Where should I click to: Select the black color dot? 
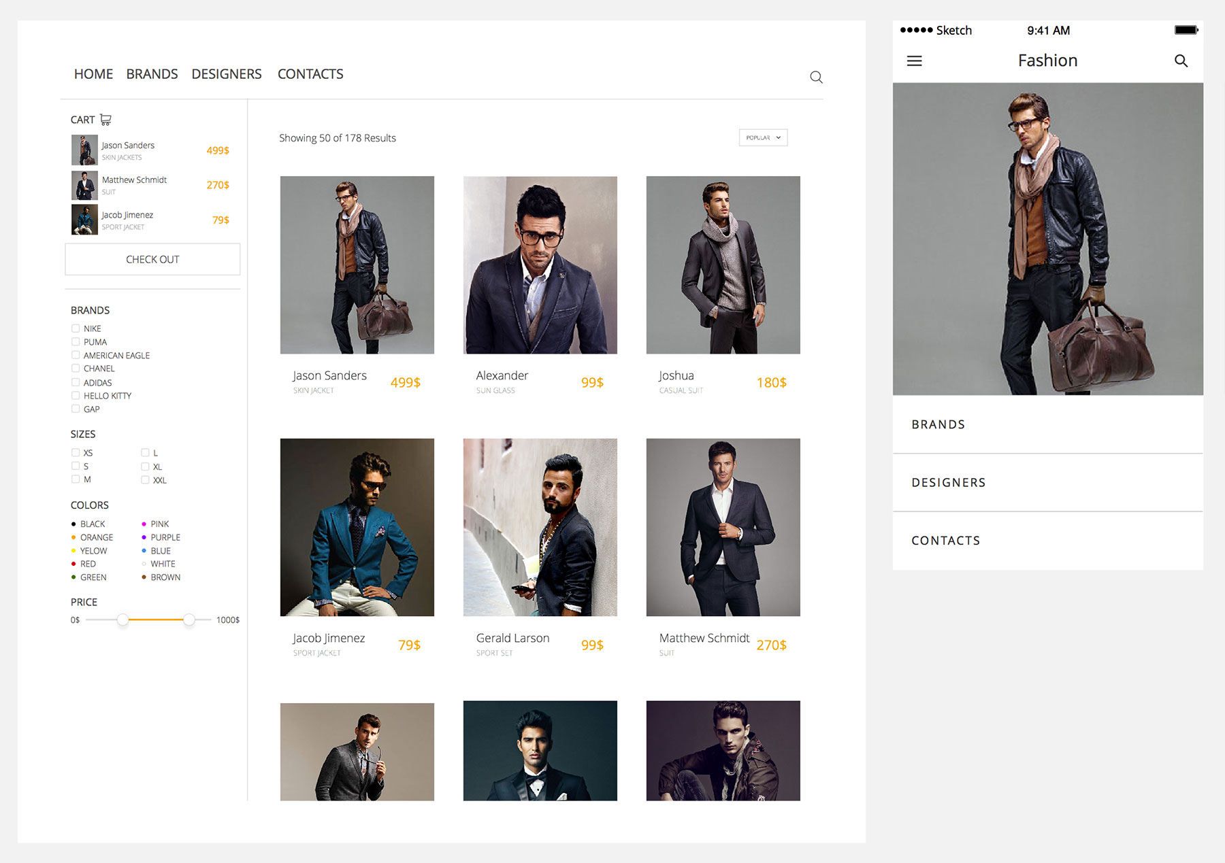coord(73,524)
